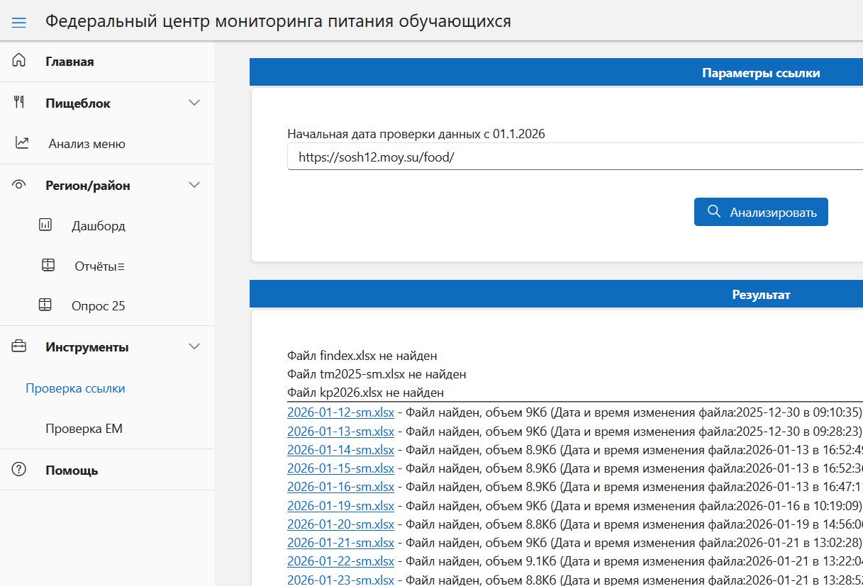Open the Проверка ЕМ menu item
This screenshot has width=863, height=586.
[84, 429]
